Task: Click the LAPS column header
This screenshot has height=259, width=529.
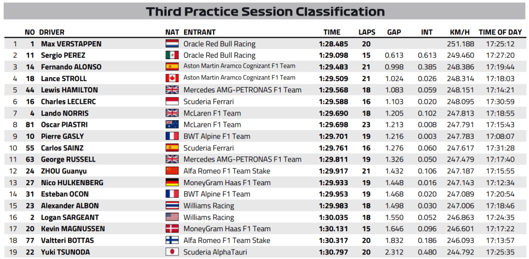Action: pyautogui.click(x=367, y=32)
